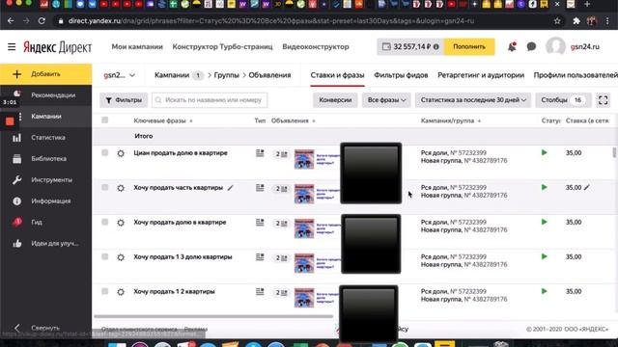Go to Объявления breadcrumb

[269, 75]
